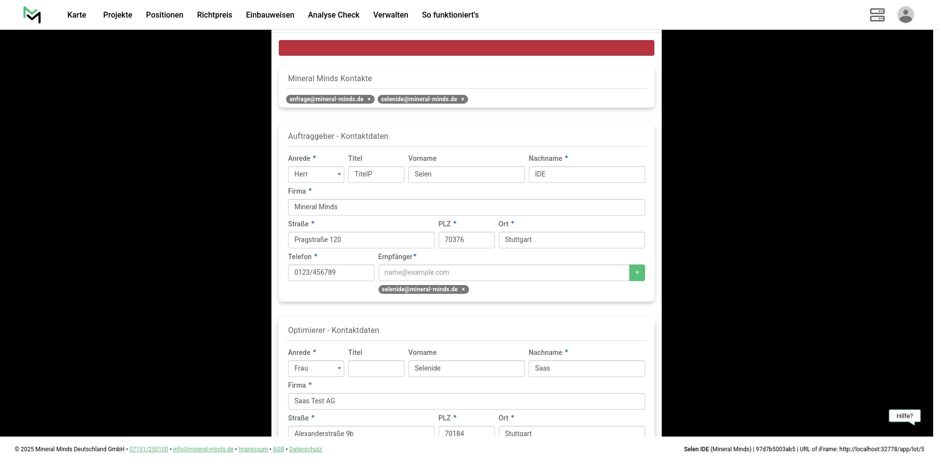The width and height of the screenshot is (939, 461).
Task: Click the red banner bar
Action: click(x=466, y=48)
